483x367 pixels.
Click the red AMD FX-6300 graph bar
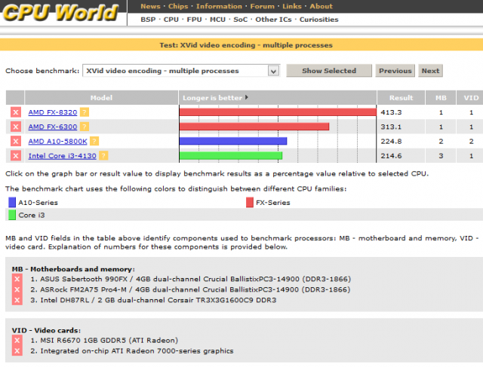[254, 127]
